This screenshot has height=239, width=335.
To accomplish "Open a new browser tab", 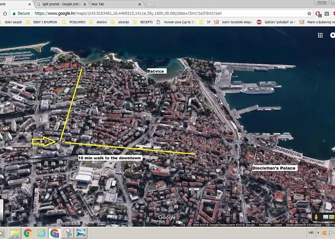I will pyautogui.click(x=150, y=4).
